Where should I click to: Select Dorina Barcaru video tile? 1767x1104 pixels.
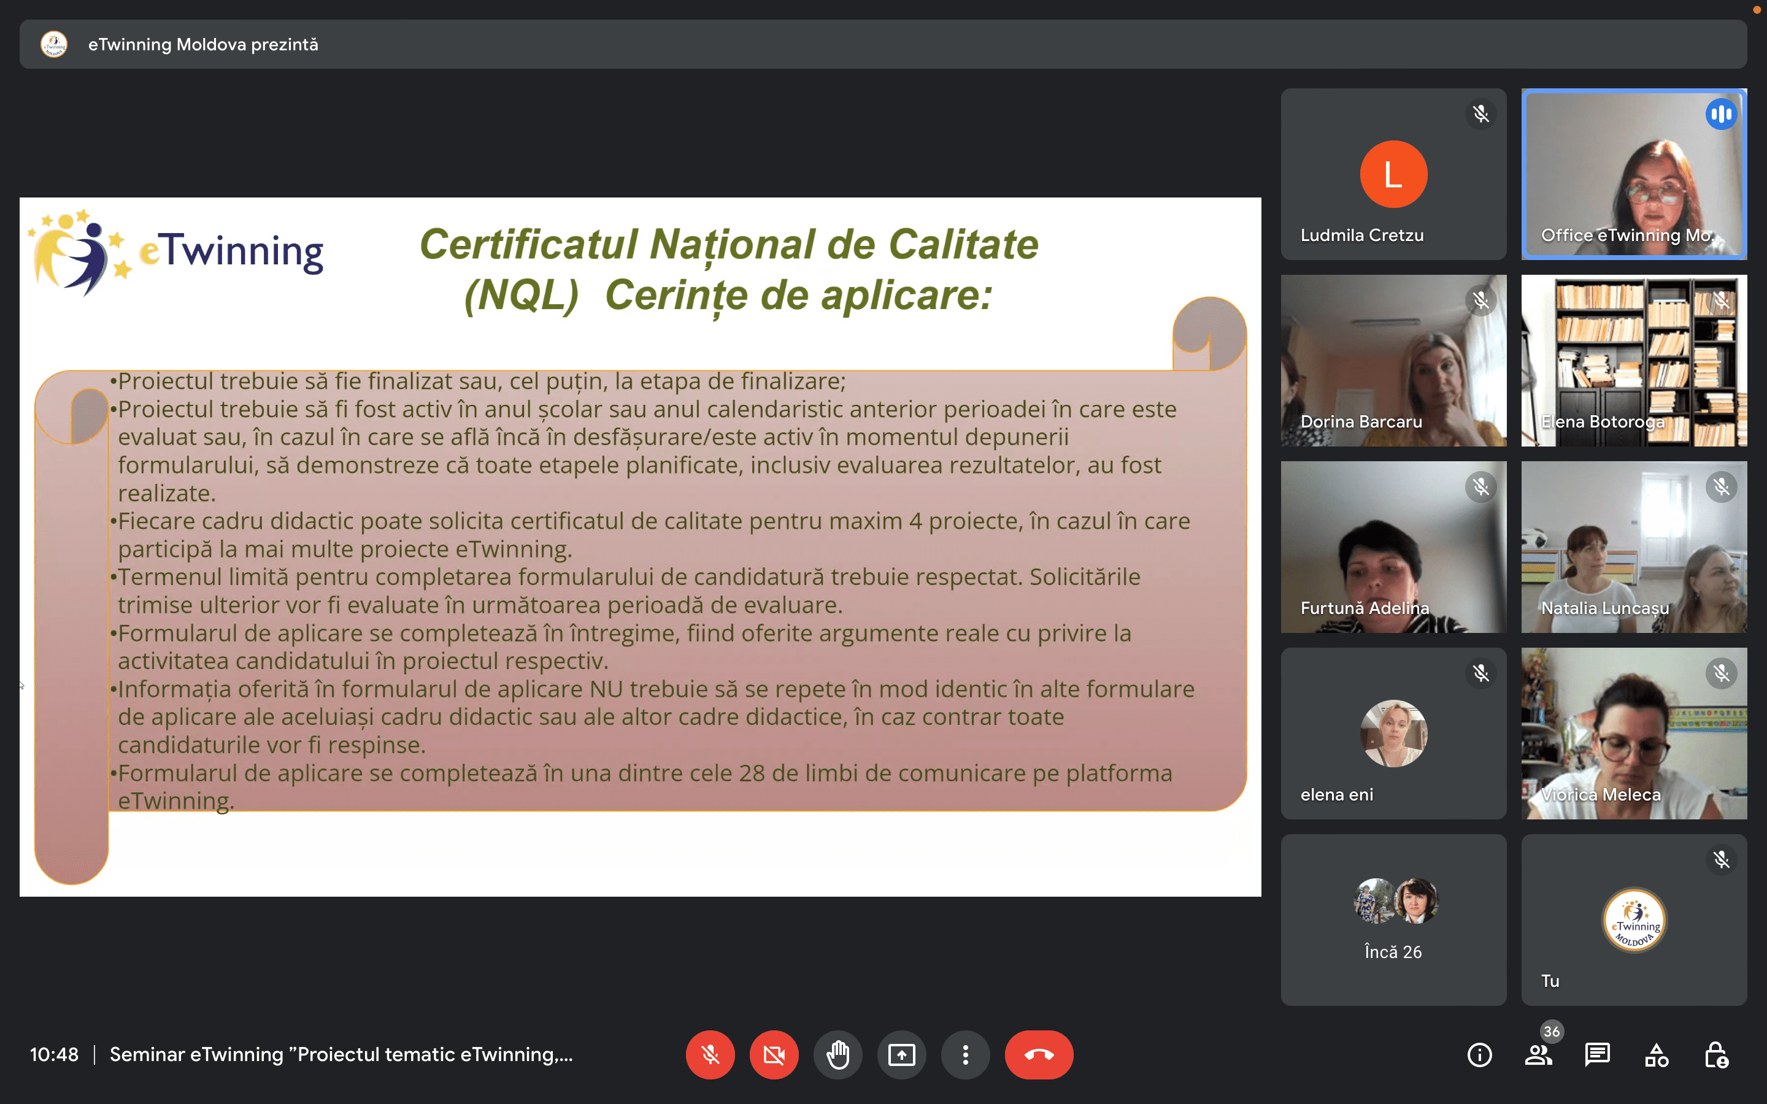pos(1393,361)
